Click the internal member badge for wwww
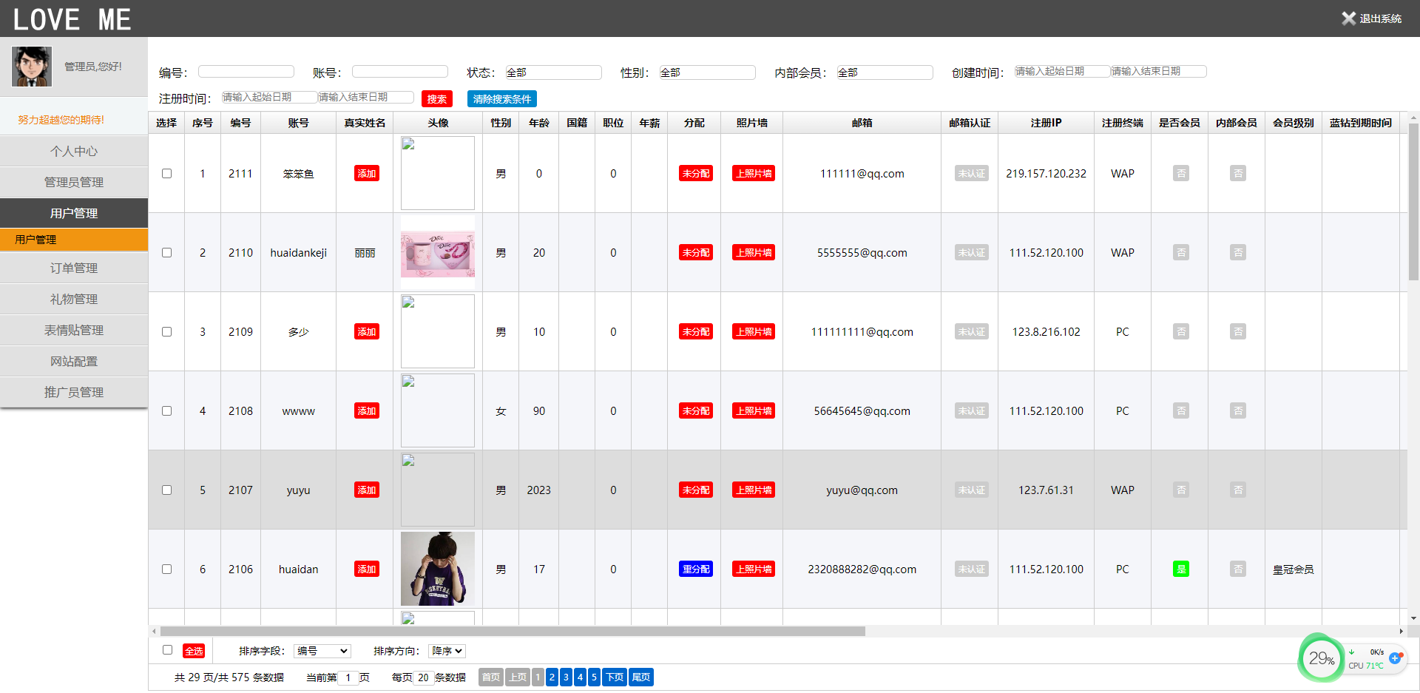Image resolution: width=1420 pixels, height=693 pixels. coord(1237,410)
